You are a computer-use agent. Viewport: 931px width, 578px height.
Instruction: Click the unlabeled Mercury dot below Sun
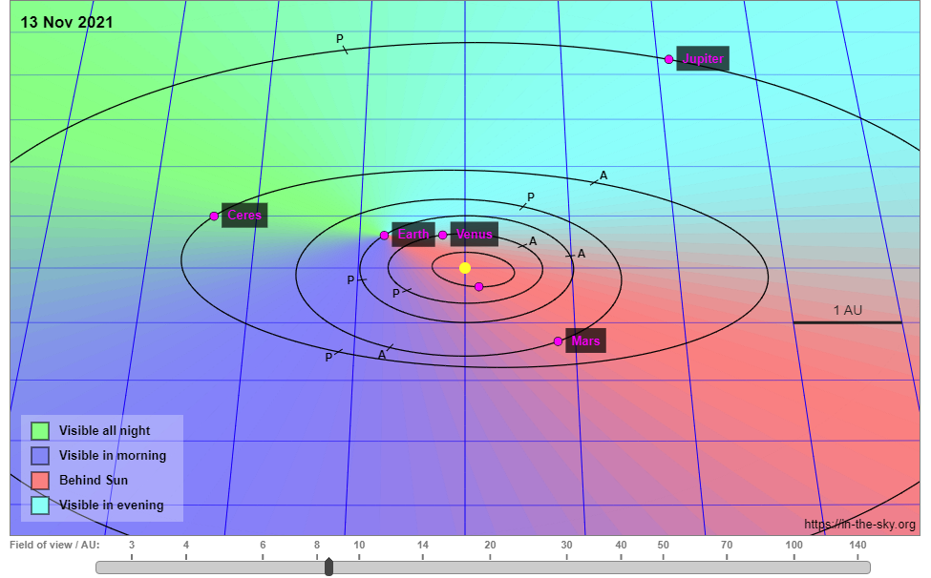[x=479, y=287]
